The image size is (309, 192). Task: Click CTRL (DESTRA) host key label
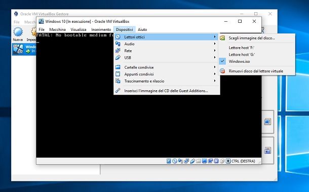pos(243,161)
